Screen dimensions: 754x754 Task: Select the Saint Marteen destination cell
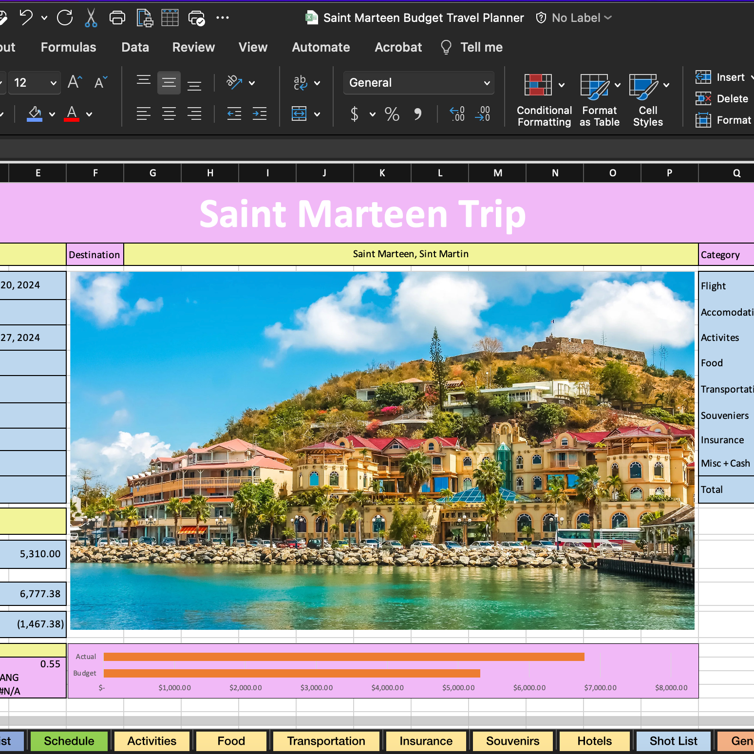coord(411,254)
